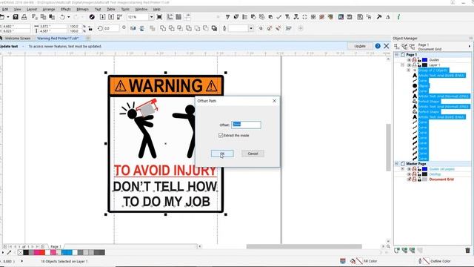Click the Update button in text bar
The height and width of the screenshot is (267, 474).
tap(360, 46)
